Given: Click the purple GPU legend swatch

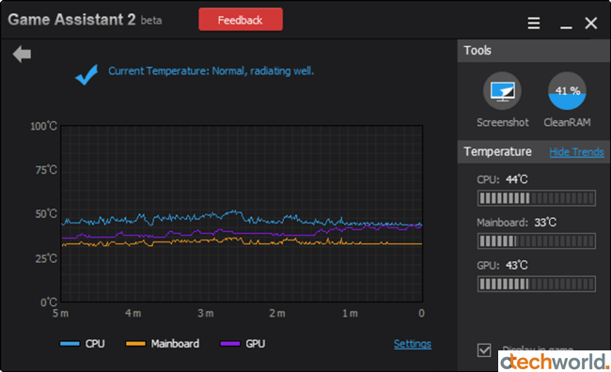Looking at the screenshot, I should tap(230, 344).
